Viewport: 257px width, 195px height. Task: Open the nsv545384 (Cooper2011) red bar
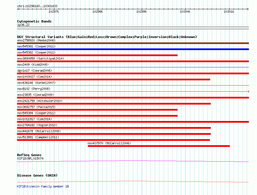pos(97,116)
